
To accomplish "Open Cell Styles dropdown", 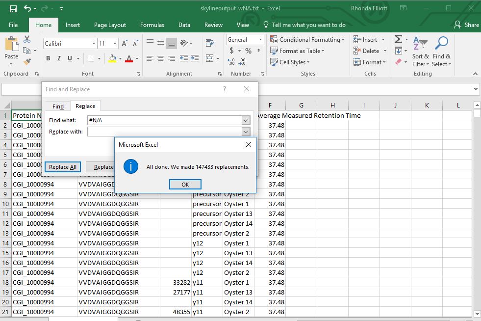I will point(290,62).
